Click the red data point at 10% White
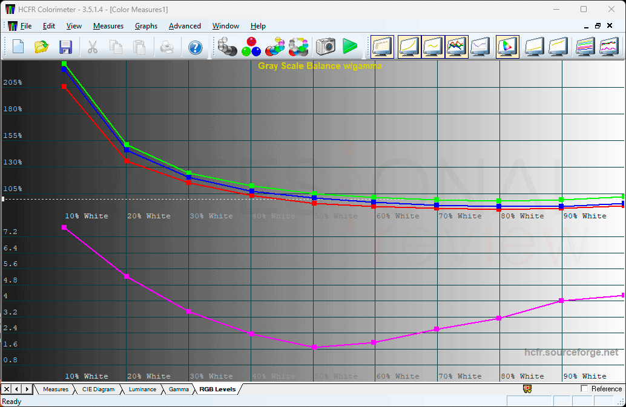Viewport: 626px width, 407px height. coord(64,86)
